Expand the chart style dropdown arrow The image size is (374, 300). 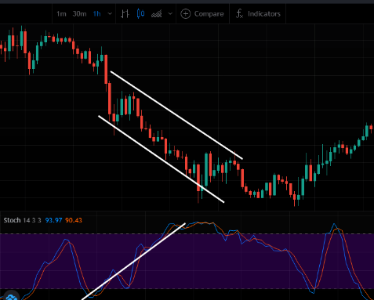pos(170,13)
